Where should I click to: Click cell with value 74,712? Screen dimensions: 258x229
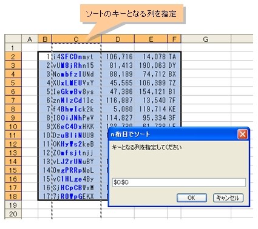pos(151,74)
